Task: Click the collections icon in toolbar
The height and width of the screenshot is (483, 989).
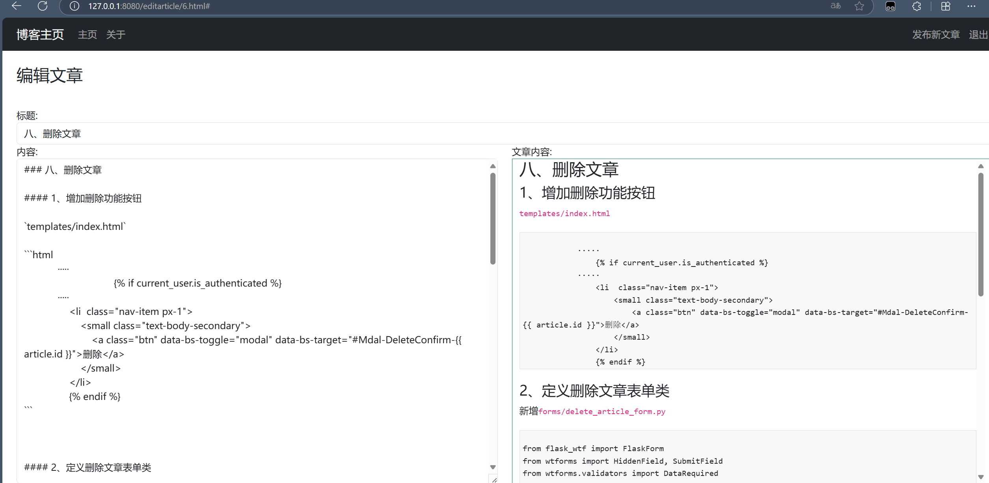Action: click(946, 6)
